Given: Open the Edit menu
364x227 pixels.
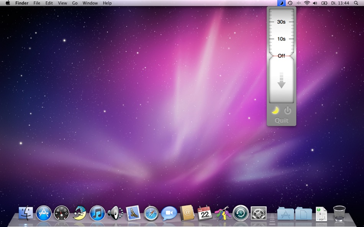Looking at the screenshot, I should [x=49, y=3].
